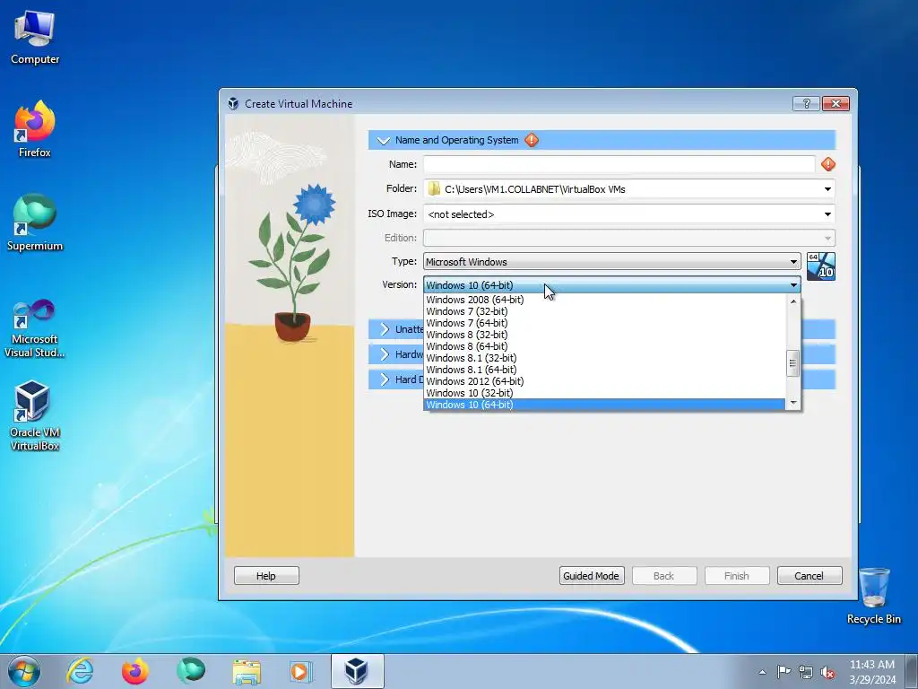Open Windows Media Player from the taskbar

301,671
